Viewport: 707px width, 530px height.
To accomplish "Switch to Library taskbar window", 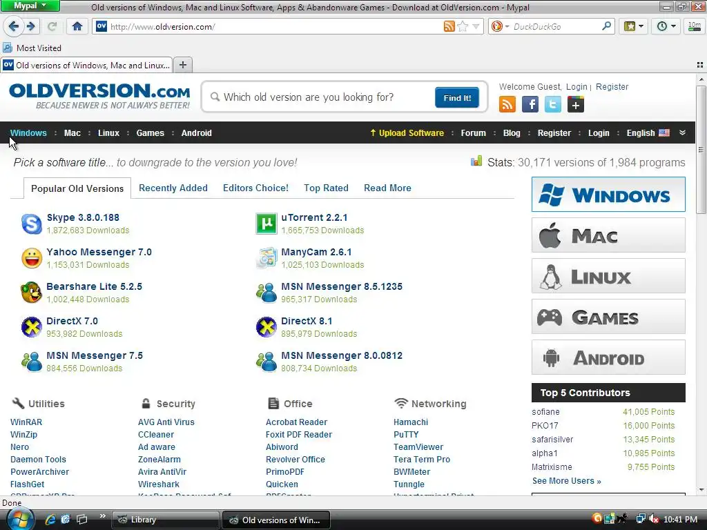I will [x=165, y=520].
